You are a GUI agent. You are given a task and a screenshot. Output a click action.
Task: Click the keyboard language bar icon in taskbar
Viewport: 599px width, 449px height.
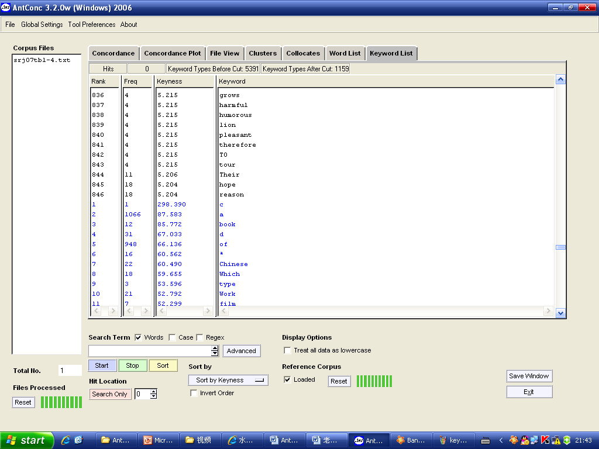(x=485, y=441)
